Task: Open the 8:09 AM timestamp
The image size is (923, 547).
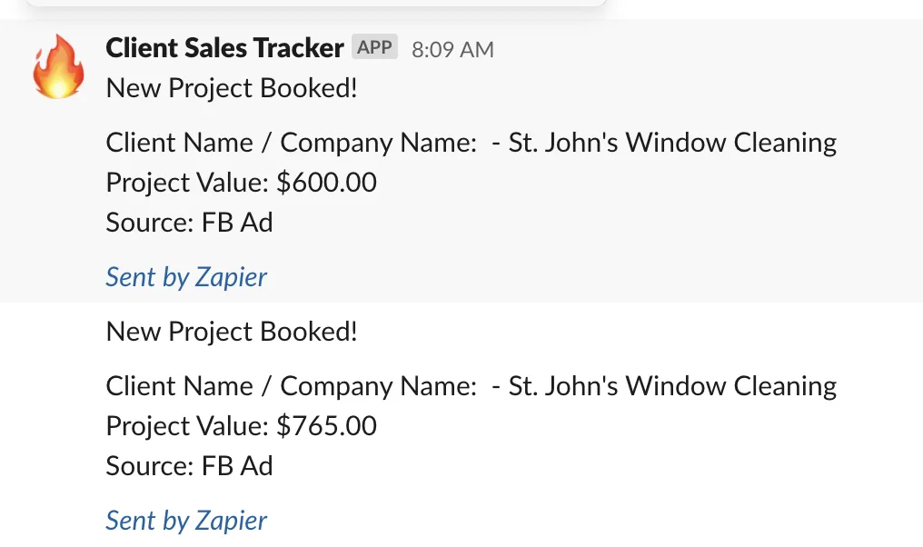Action: 452,49
